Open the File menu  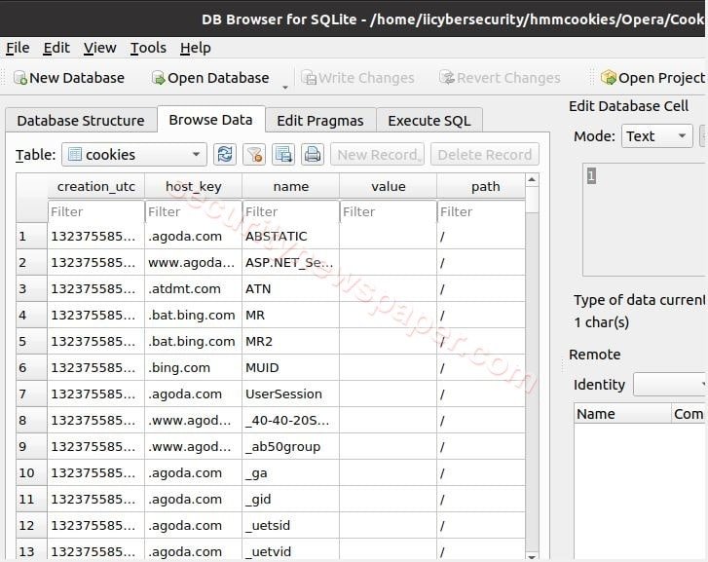[18, 48]
